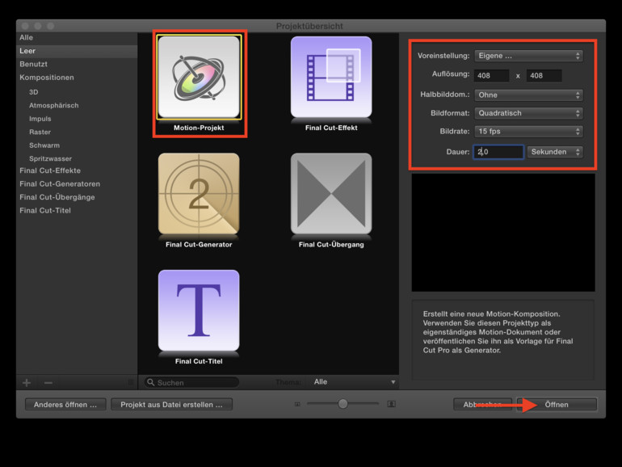
Task: Select the Motion-Projekt icon
Action: tap(199, 77)
